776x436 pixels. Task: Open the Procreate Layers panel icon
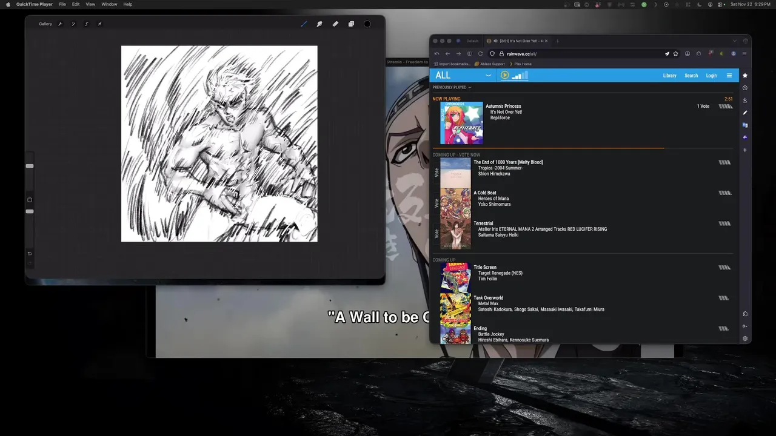click(351, 24)
